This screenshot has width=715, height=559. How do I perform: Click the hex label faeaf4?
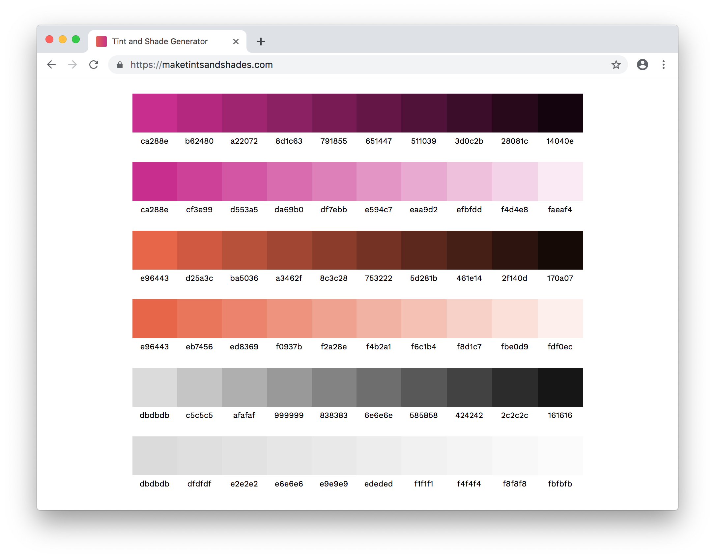[560, 210]
